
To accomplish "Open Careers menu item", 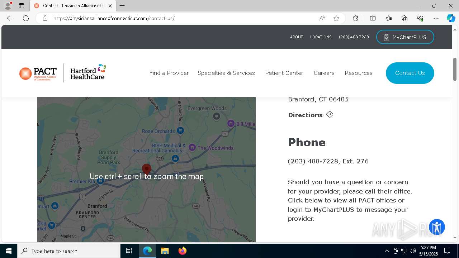I will point(324,73).
